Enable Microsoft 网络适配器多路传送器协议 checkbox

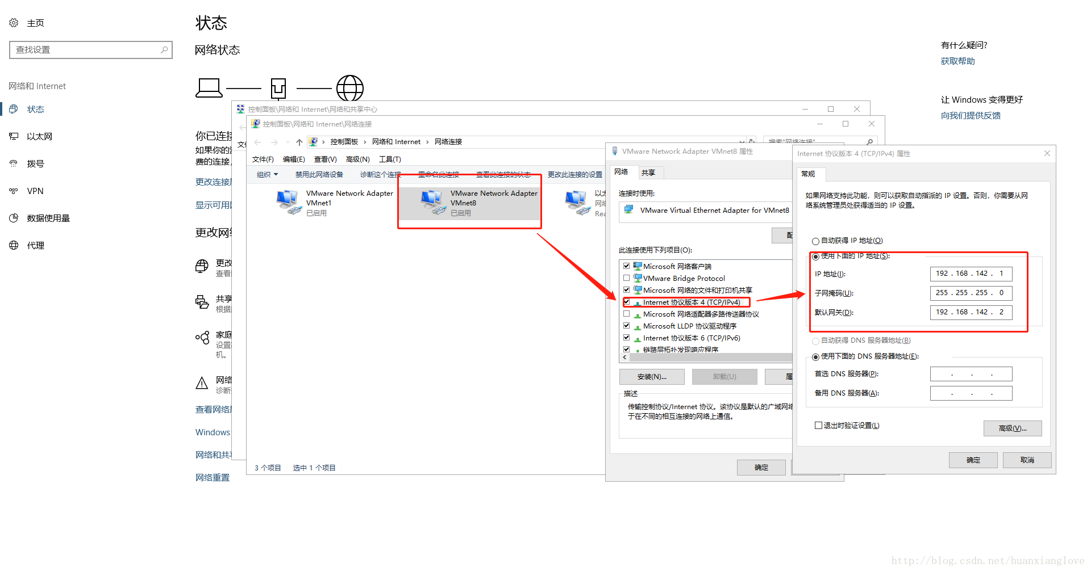[x=626, y=314]
